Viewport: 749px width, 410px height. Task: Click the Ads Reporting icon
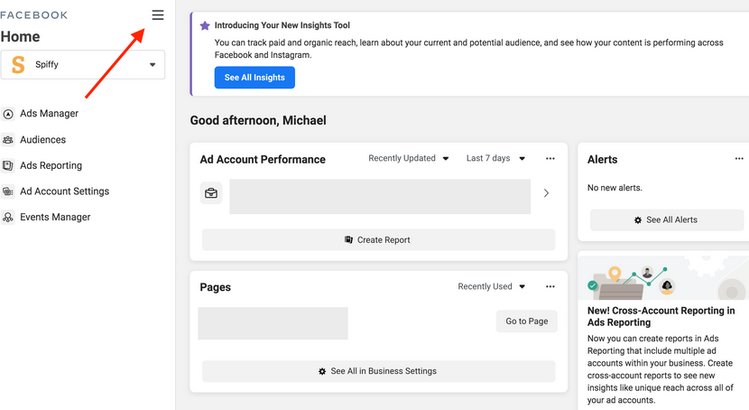click(x=8, y=166)
